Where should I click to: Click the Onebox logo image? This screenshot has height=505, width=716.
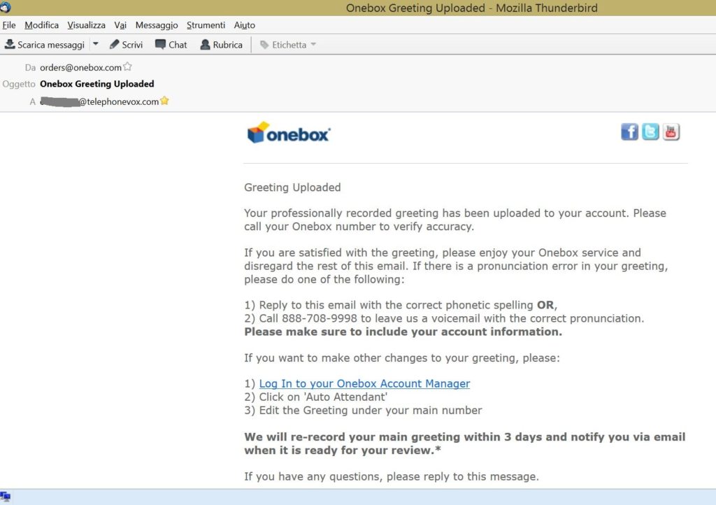click(x=289, y=133)
